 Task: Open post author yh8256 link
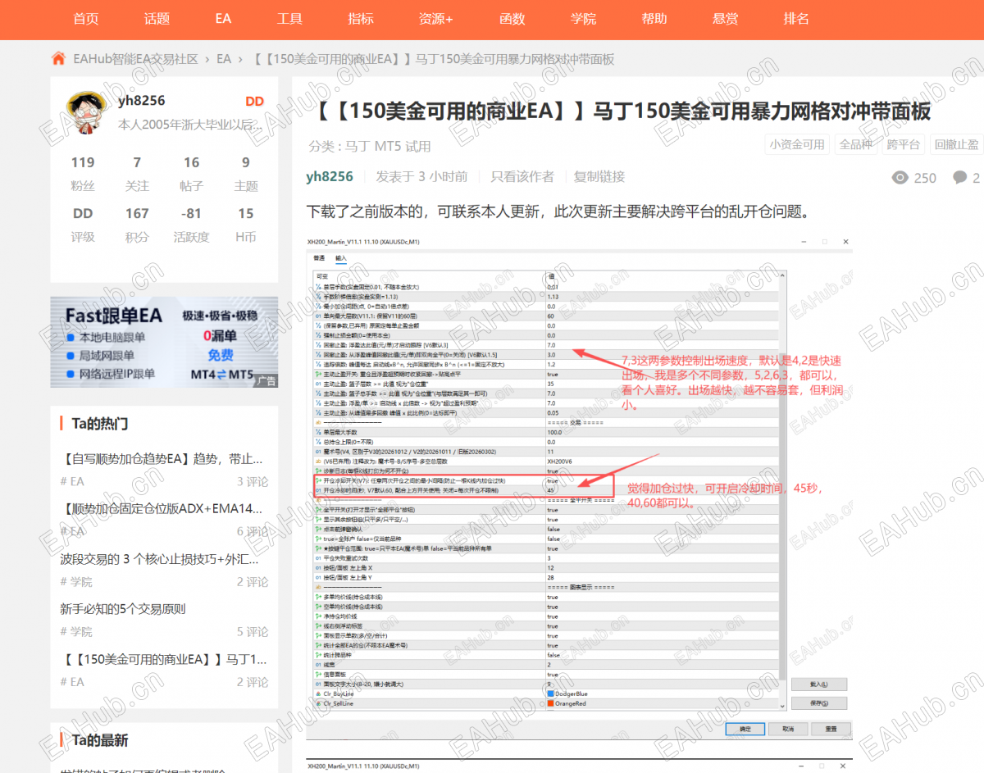[x=330, y=176]
